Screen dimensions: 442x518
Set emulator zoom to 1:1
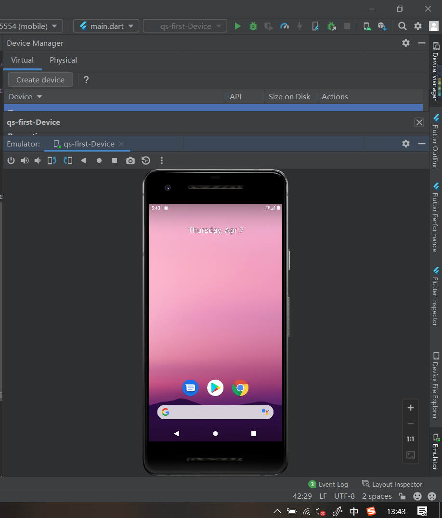coord(411,439)
